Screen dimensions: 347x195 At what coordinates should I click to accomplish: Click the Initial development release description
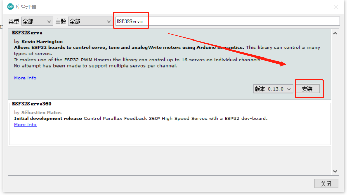pos(48,118)
